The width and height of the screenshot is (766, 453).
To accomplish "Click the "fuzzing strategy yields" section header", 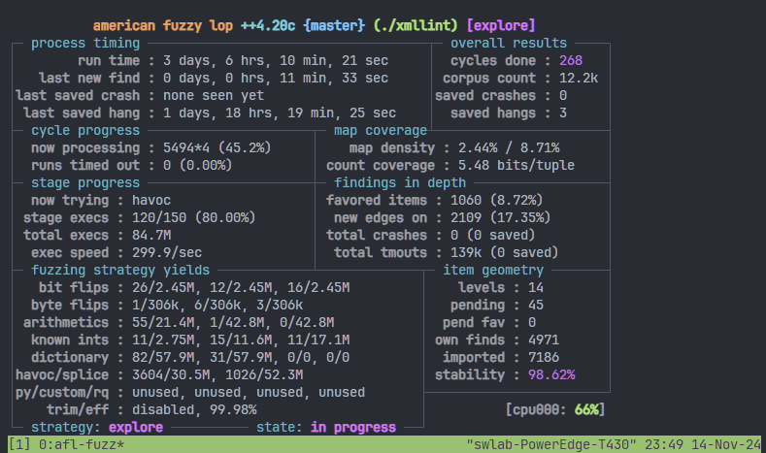I will click(120, 270).
